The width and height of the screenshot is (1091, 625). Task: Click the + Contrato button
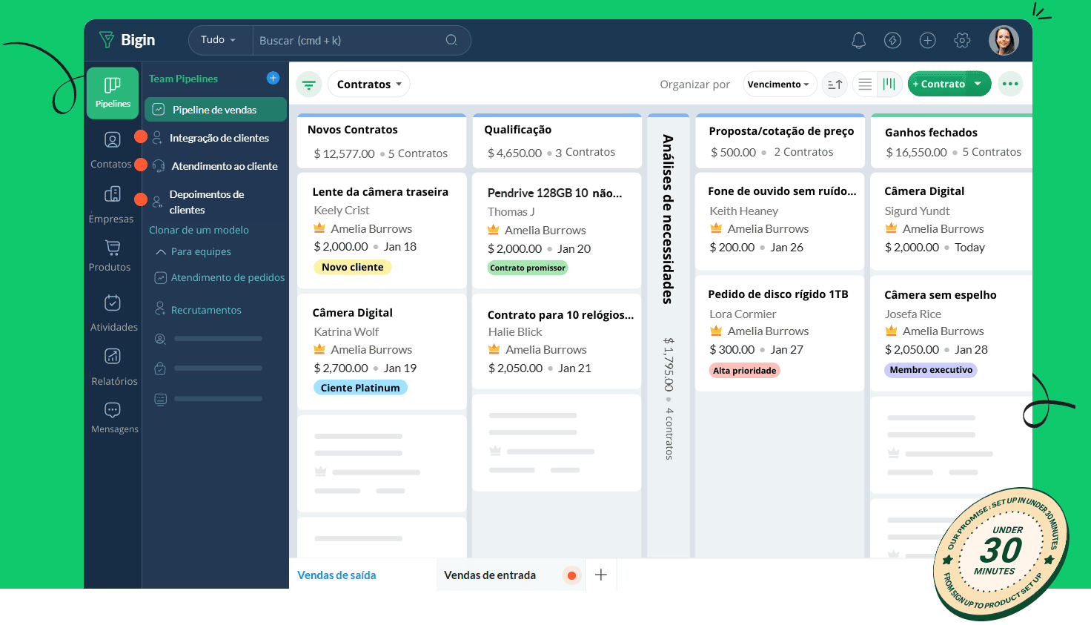938,84
